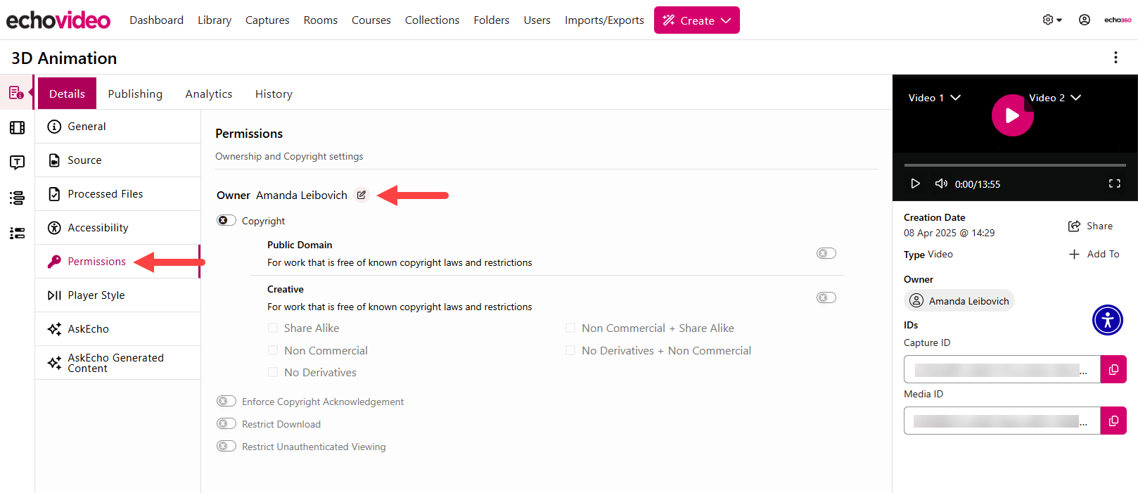Toggle Restrict Unauthenticated Viewing switch
Screen dimensions: 1138x493
[x=226, y=446]
